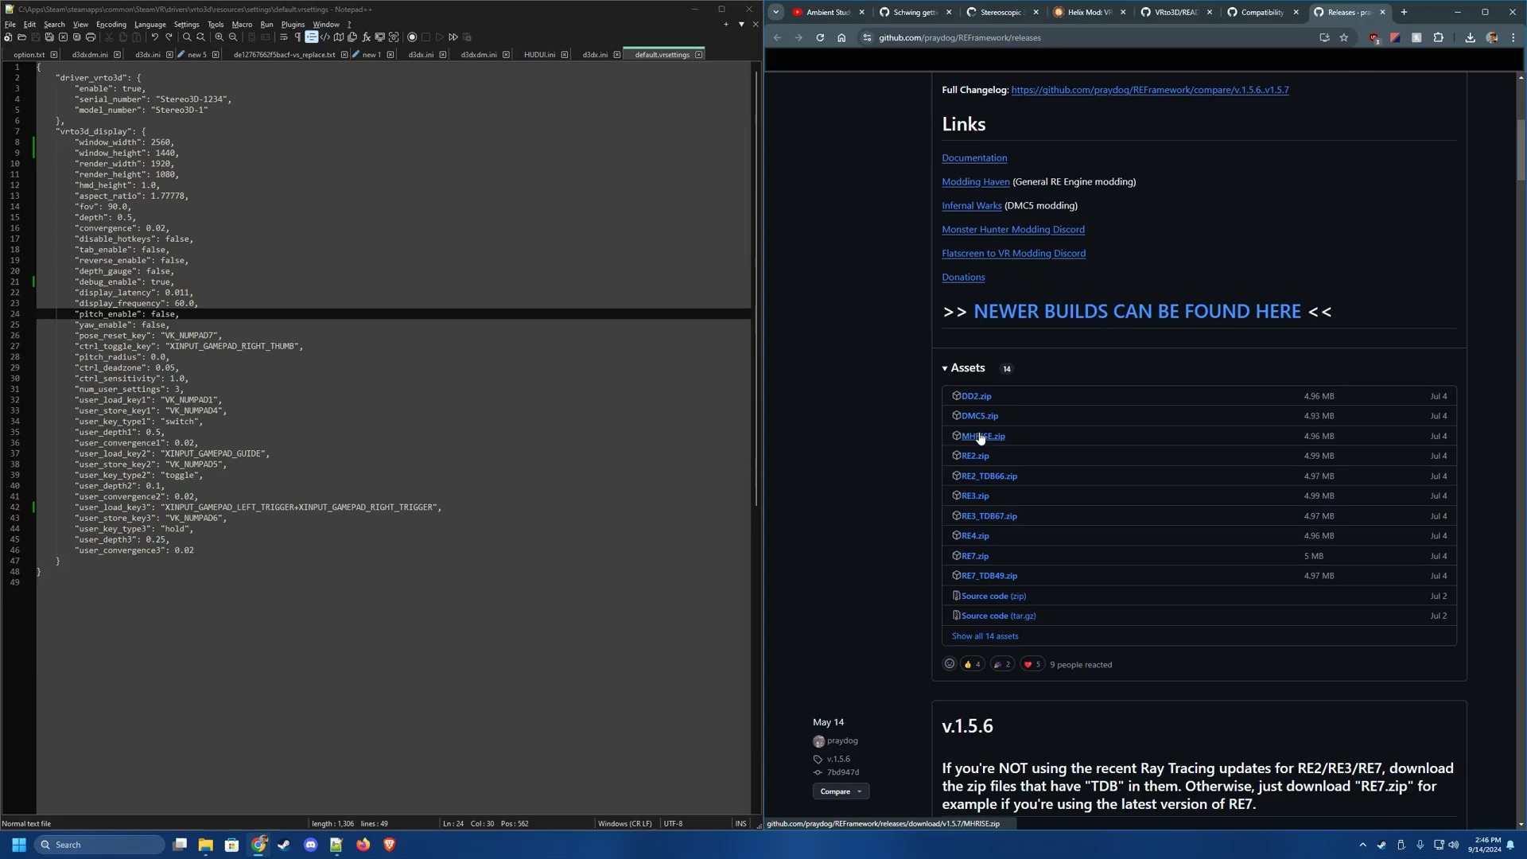Screen dimensions: 1527x859
Task: Switch to the Ambient Studio YouTube tab
Action: click(828, 12)
